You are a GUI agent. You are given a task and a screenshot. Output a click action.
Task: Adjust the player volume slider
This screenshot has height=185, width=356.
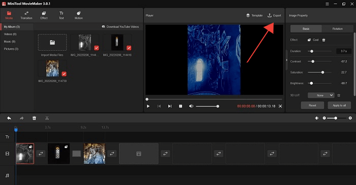[207, 106]
